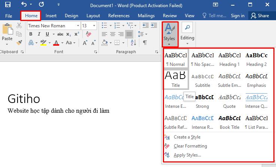This screenshot has width=276, height=167.
Task: Open the References tab
Action: (118, 16)
